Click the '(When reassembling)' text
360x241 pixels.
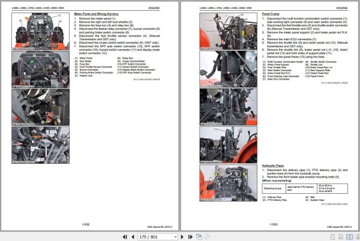(277, 181)
